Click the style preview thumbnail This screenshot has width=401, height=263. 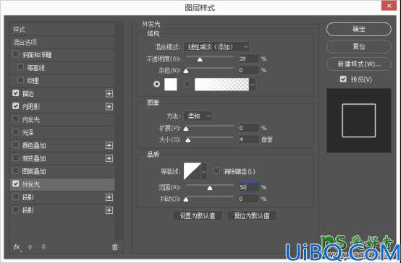pyautogui.click(x=359, y=121)
